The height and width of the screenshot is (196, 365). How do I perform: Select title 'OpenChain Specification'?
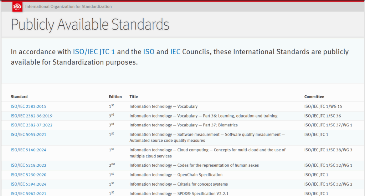[200, 175]
